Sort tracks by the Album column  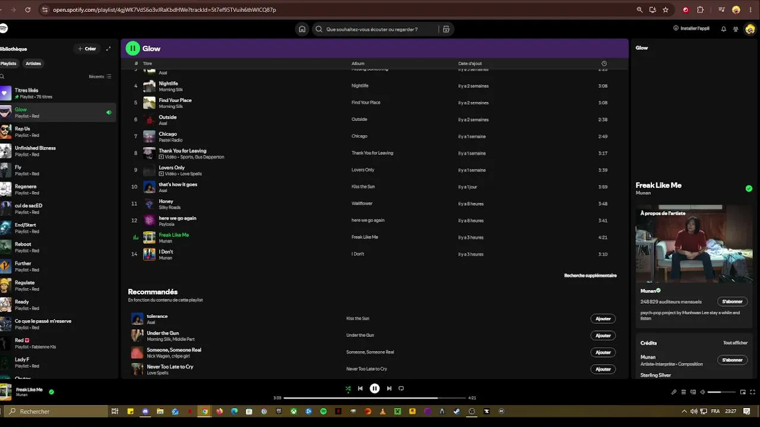(x=358, y=63)
